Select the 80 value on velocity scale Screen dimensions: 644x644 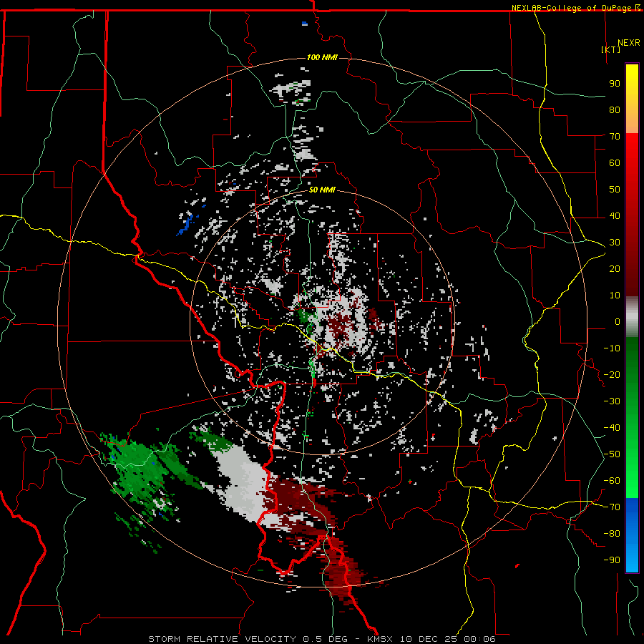tap(615, 109)
